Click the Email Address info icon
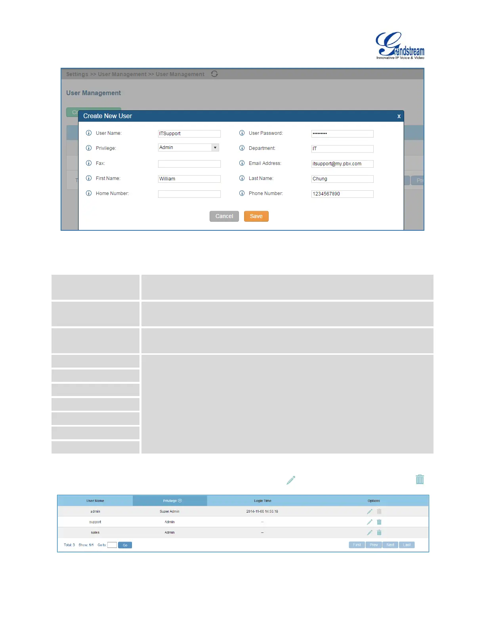 pyautogui.click(x=242, y=163)
